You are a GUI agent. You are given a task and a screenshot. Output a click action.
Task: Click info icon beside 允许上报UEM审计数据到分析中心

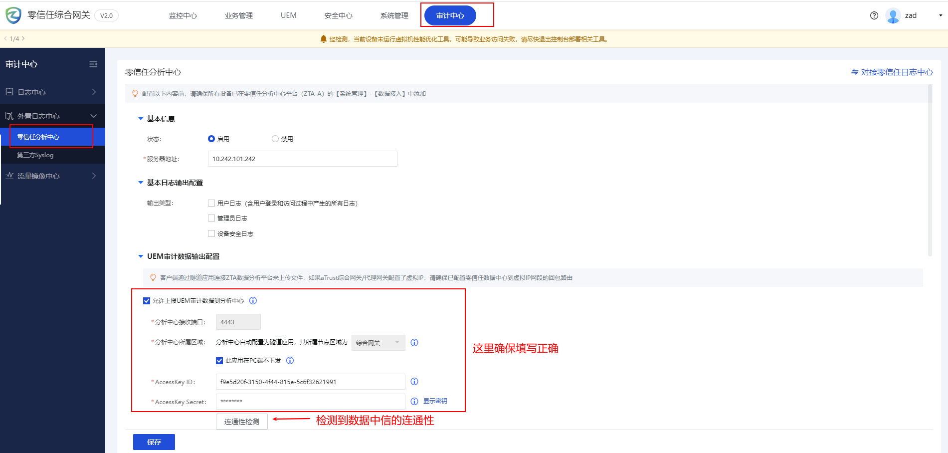pos(253,301)
